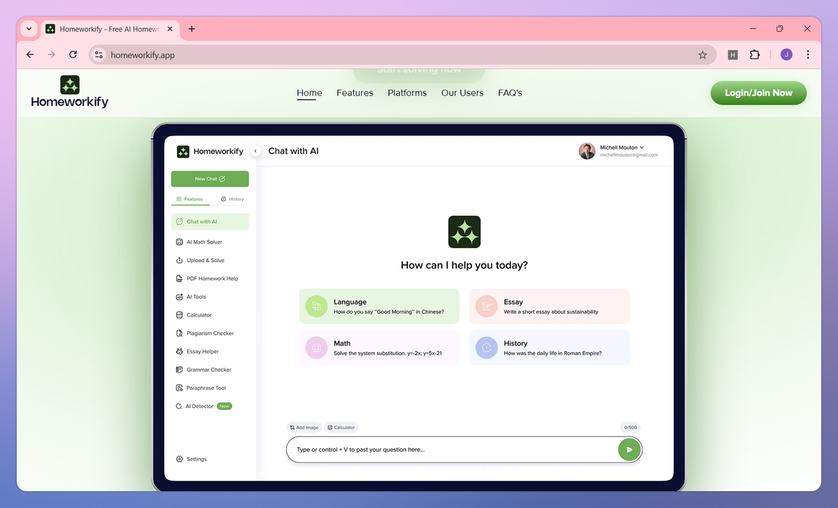The height and width of the screenshot is (508, 838).
Task: Click the H extension icon in toolbar
Action: (733, 55)
